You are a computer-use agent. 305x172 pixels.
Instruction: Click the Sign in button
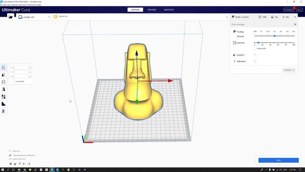(299, 10)
